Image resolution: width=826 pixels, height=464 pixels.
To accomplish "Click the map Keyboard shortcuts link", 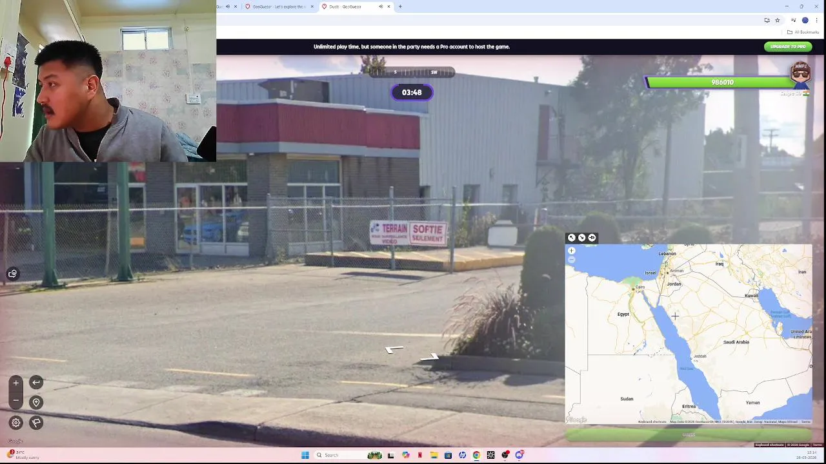I will coord(652,422).
